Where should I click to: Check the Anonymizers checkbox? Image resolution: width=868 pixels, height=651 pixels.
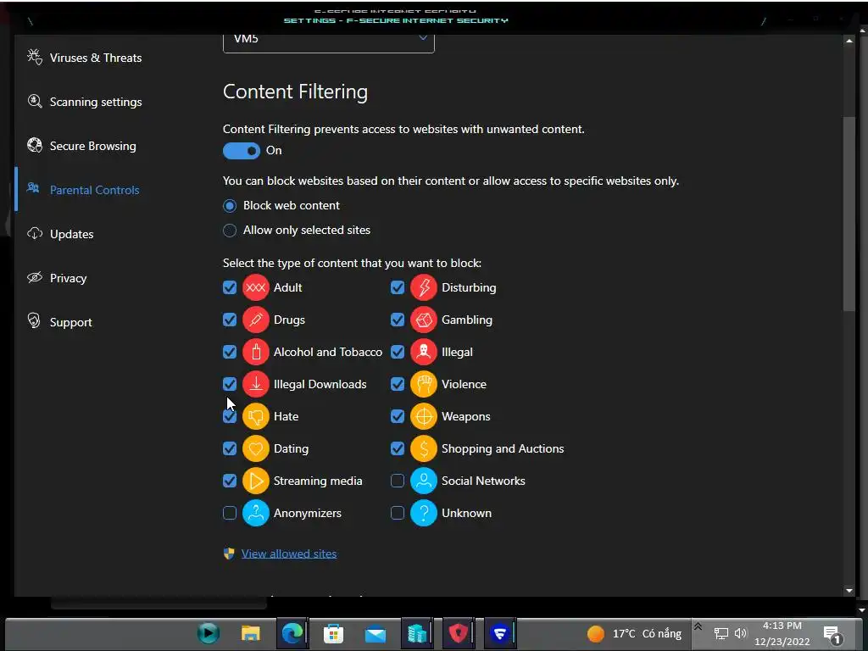(230, 513)
